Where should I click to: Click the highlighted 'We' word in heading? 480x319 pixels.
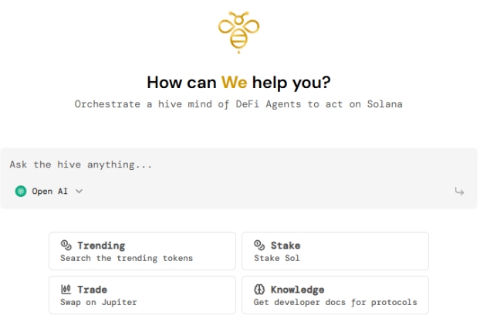tap(234, 82)
